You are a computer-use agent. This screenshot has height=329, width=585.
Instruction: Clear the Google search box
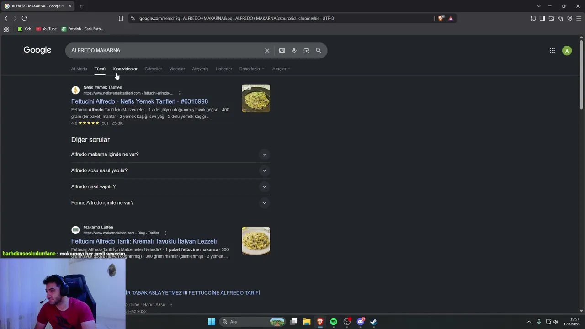pyautogui.click(x=267, y=50)
